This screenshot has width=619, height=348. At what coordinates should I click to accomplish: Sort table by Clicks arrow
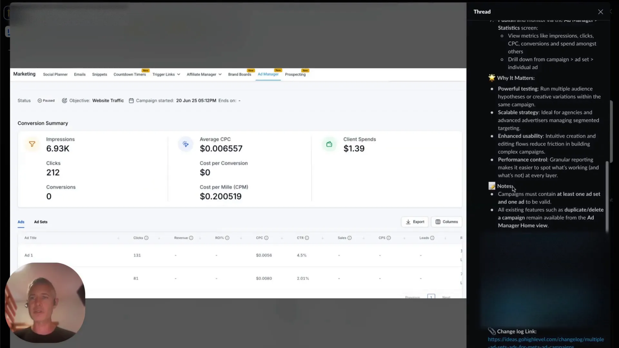pos(159,238)
